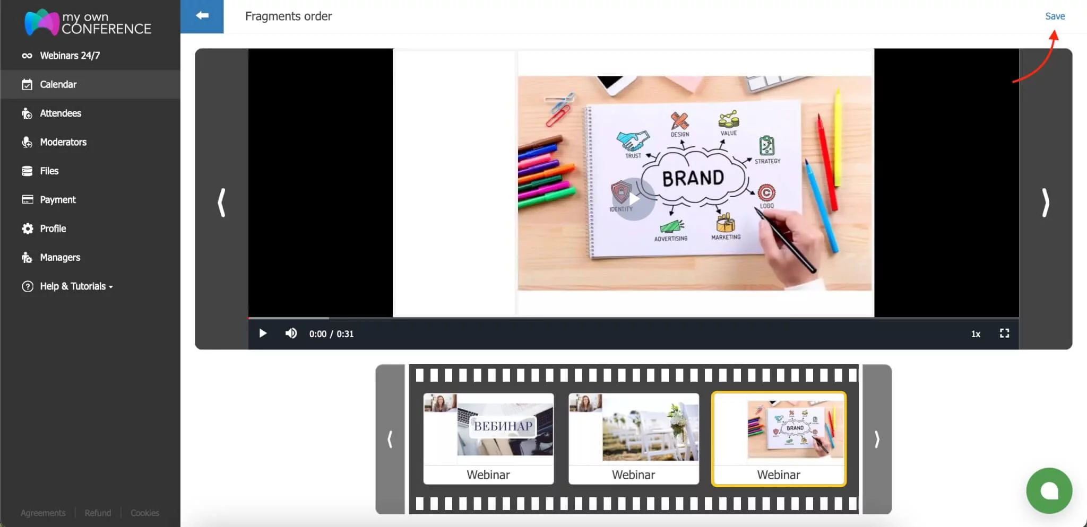Image resolution: width=1087 pixels, height=527 pixels.
Task: Open the Moderators section
Action: tap(63, 142)
